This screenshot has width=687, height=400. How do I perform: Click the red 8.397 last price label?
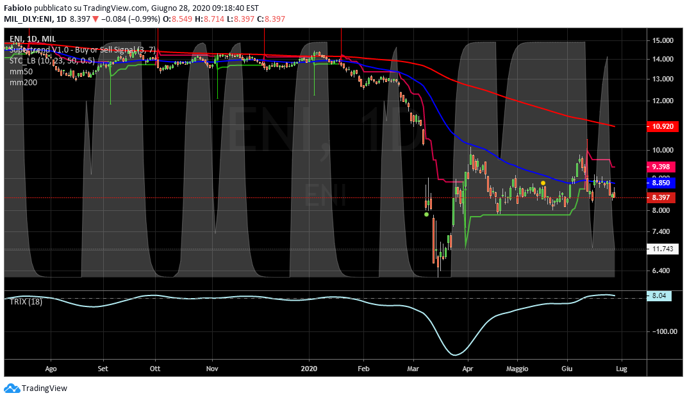click(661, 197)
